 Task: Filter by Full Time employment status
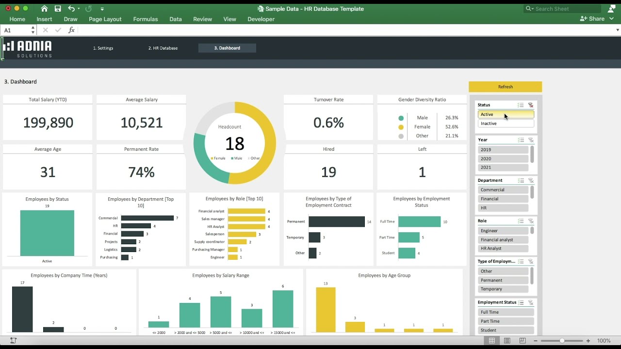point(506,312)
